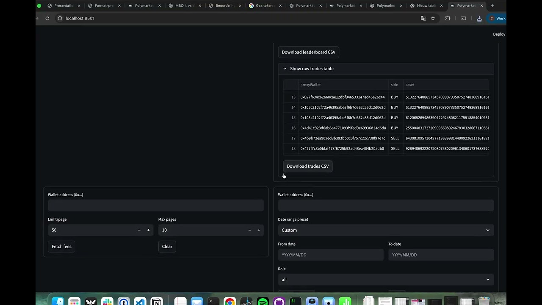This screenshot has height=305, width=542.
Task: Close the Nieuw tabblad tab
Action: (x=441, y=6)
